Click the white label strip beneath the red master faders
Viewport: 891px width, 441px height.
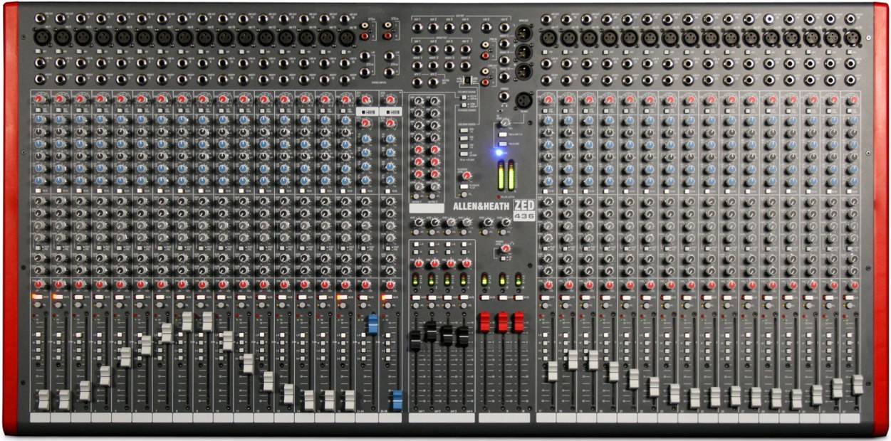click(x=504, y=418)
